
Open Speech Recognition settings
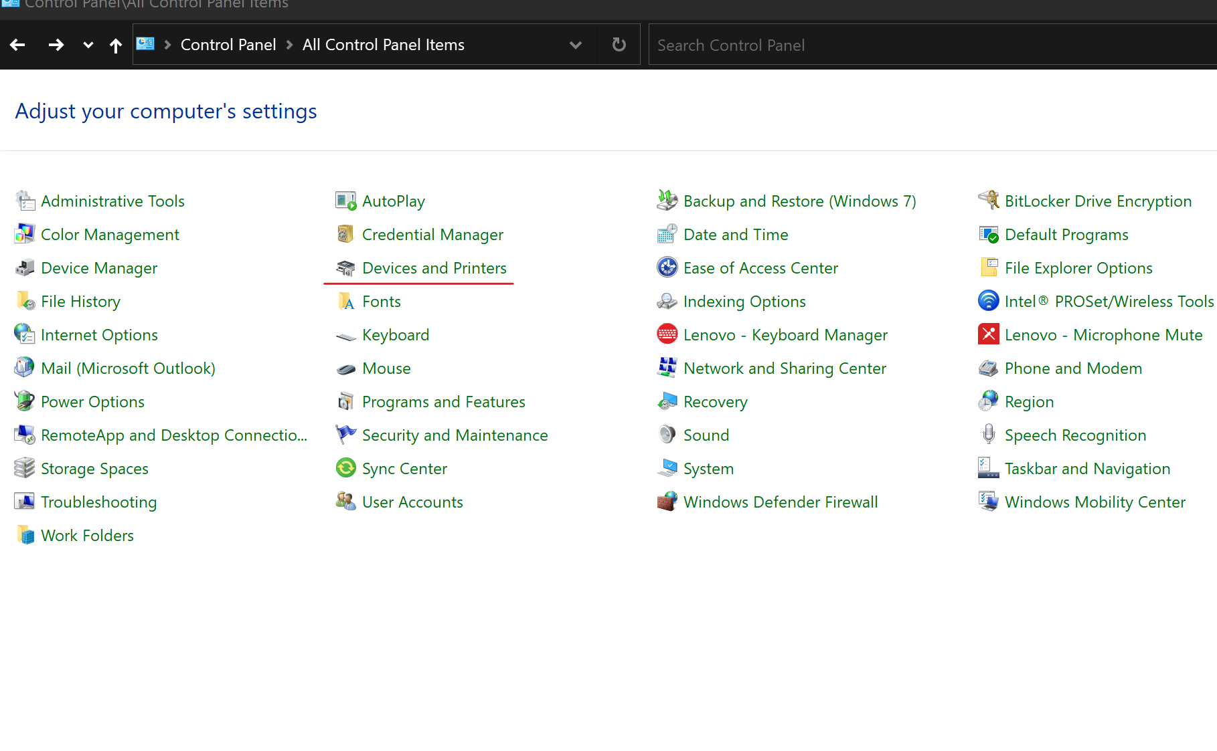[1075, 435]
